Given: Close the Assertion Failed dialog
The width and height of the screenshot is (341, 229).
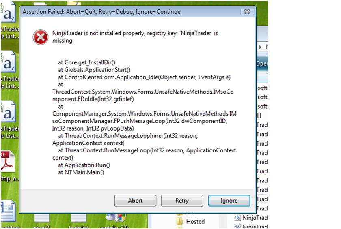Looking at the screenshot, I should (247, 11).
